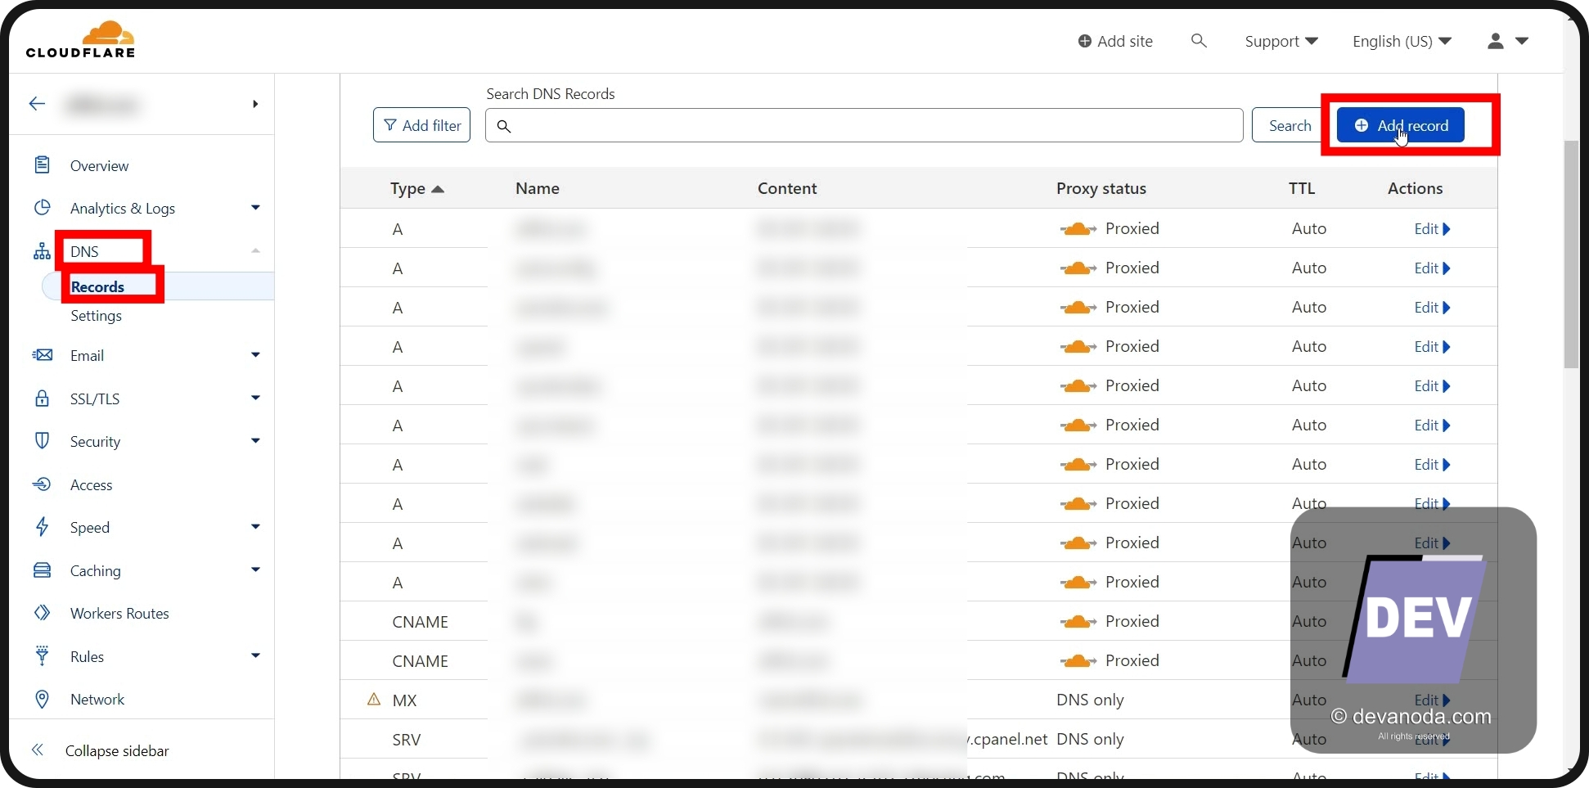Open the user account profile icon
The image size is (1589, 788).
pyautogui.click(x=1495, y=41)
